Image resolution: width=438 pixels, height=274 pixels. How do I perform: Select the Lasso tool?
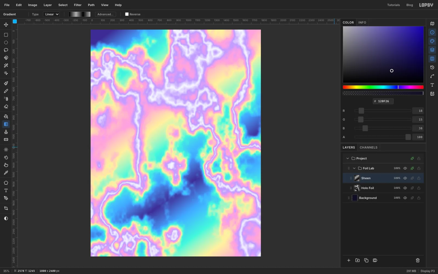pos(6,50)
